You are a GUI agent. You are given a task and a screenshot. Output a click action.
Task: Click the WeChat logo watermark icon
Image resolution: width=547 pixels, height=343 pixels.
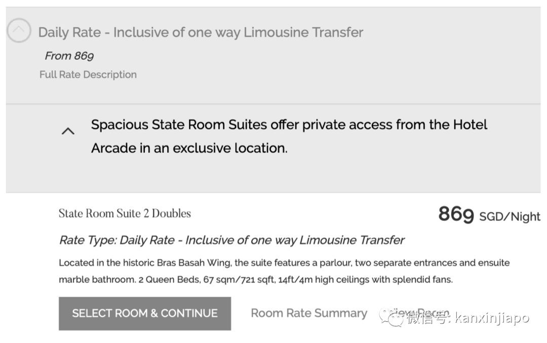click(x=393, y=318)
